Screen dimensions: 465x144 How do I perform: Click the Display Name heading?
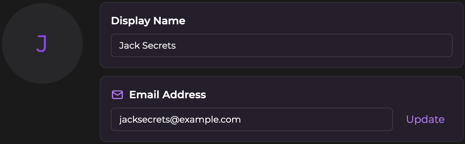coord(148,21)
